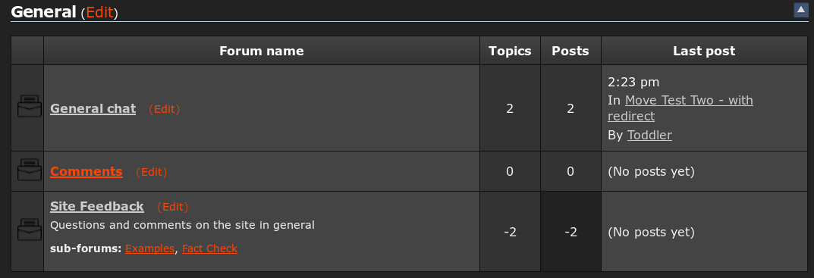Edit the Comments forum
Image resolution: width=814 pixels, height=278 pixels.
pos(152,172)
